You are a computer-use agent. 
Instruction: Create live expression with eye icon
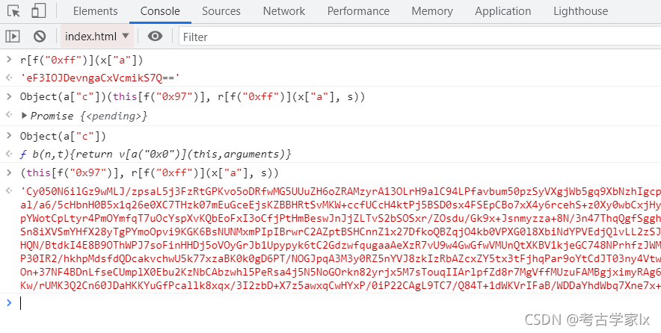(x=155, y=37)
